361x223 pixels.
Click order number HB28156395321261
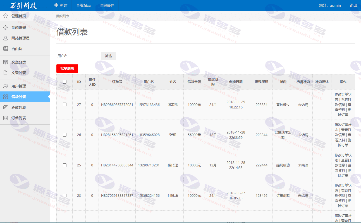[117, 135]
